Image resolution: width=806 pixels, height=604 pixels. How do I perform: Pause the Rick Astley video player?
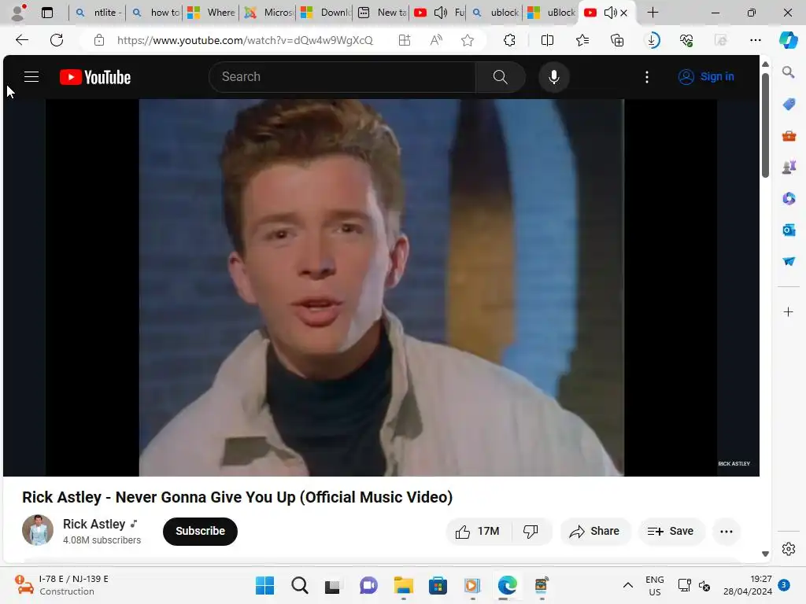[x=381, y=288]
